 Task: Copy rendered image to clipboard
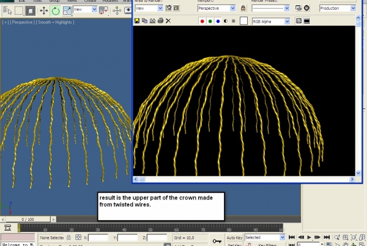(144, 21)
